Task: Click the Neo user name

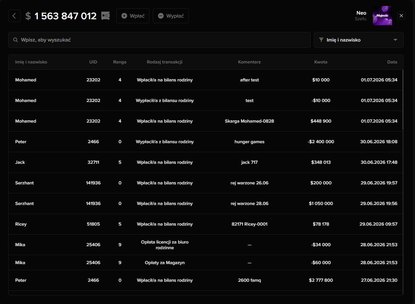Action: [x=361, y=13]
